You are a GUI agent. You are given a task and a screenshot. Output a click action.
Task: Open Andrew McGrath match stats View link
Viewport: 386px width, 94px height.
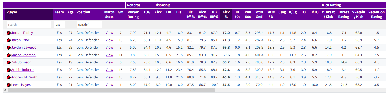[109, 77]
